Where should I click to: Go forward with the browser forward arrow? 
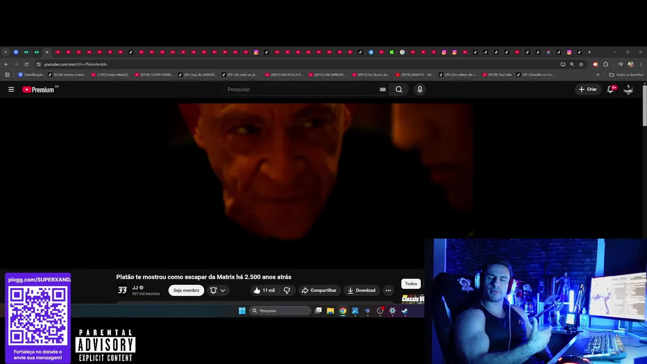[16, 64]
